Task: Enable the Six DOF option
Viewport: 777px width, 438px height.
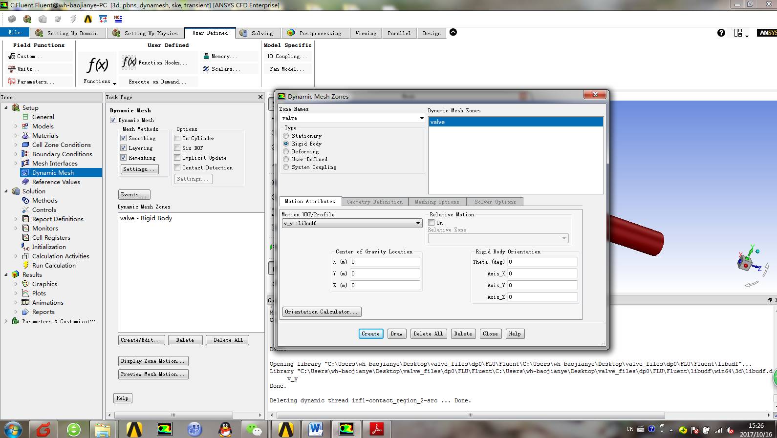Action: tap(177, 148)
